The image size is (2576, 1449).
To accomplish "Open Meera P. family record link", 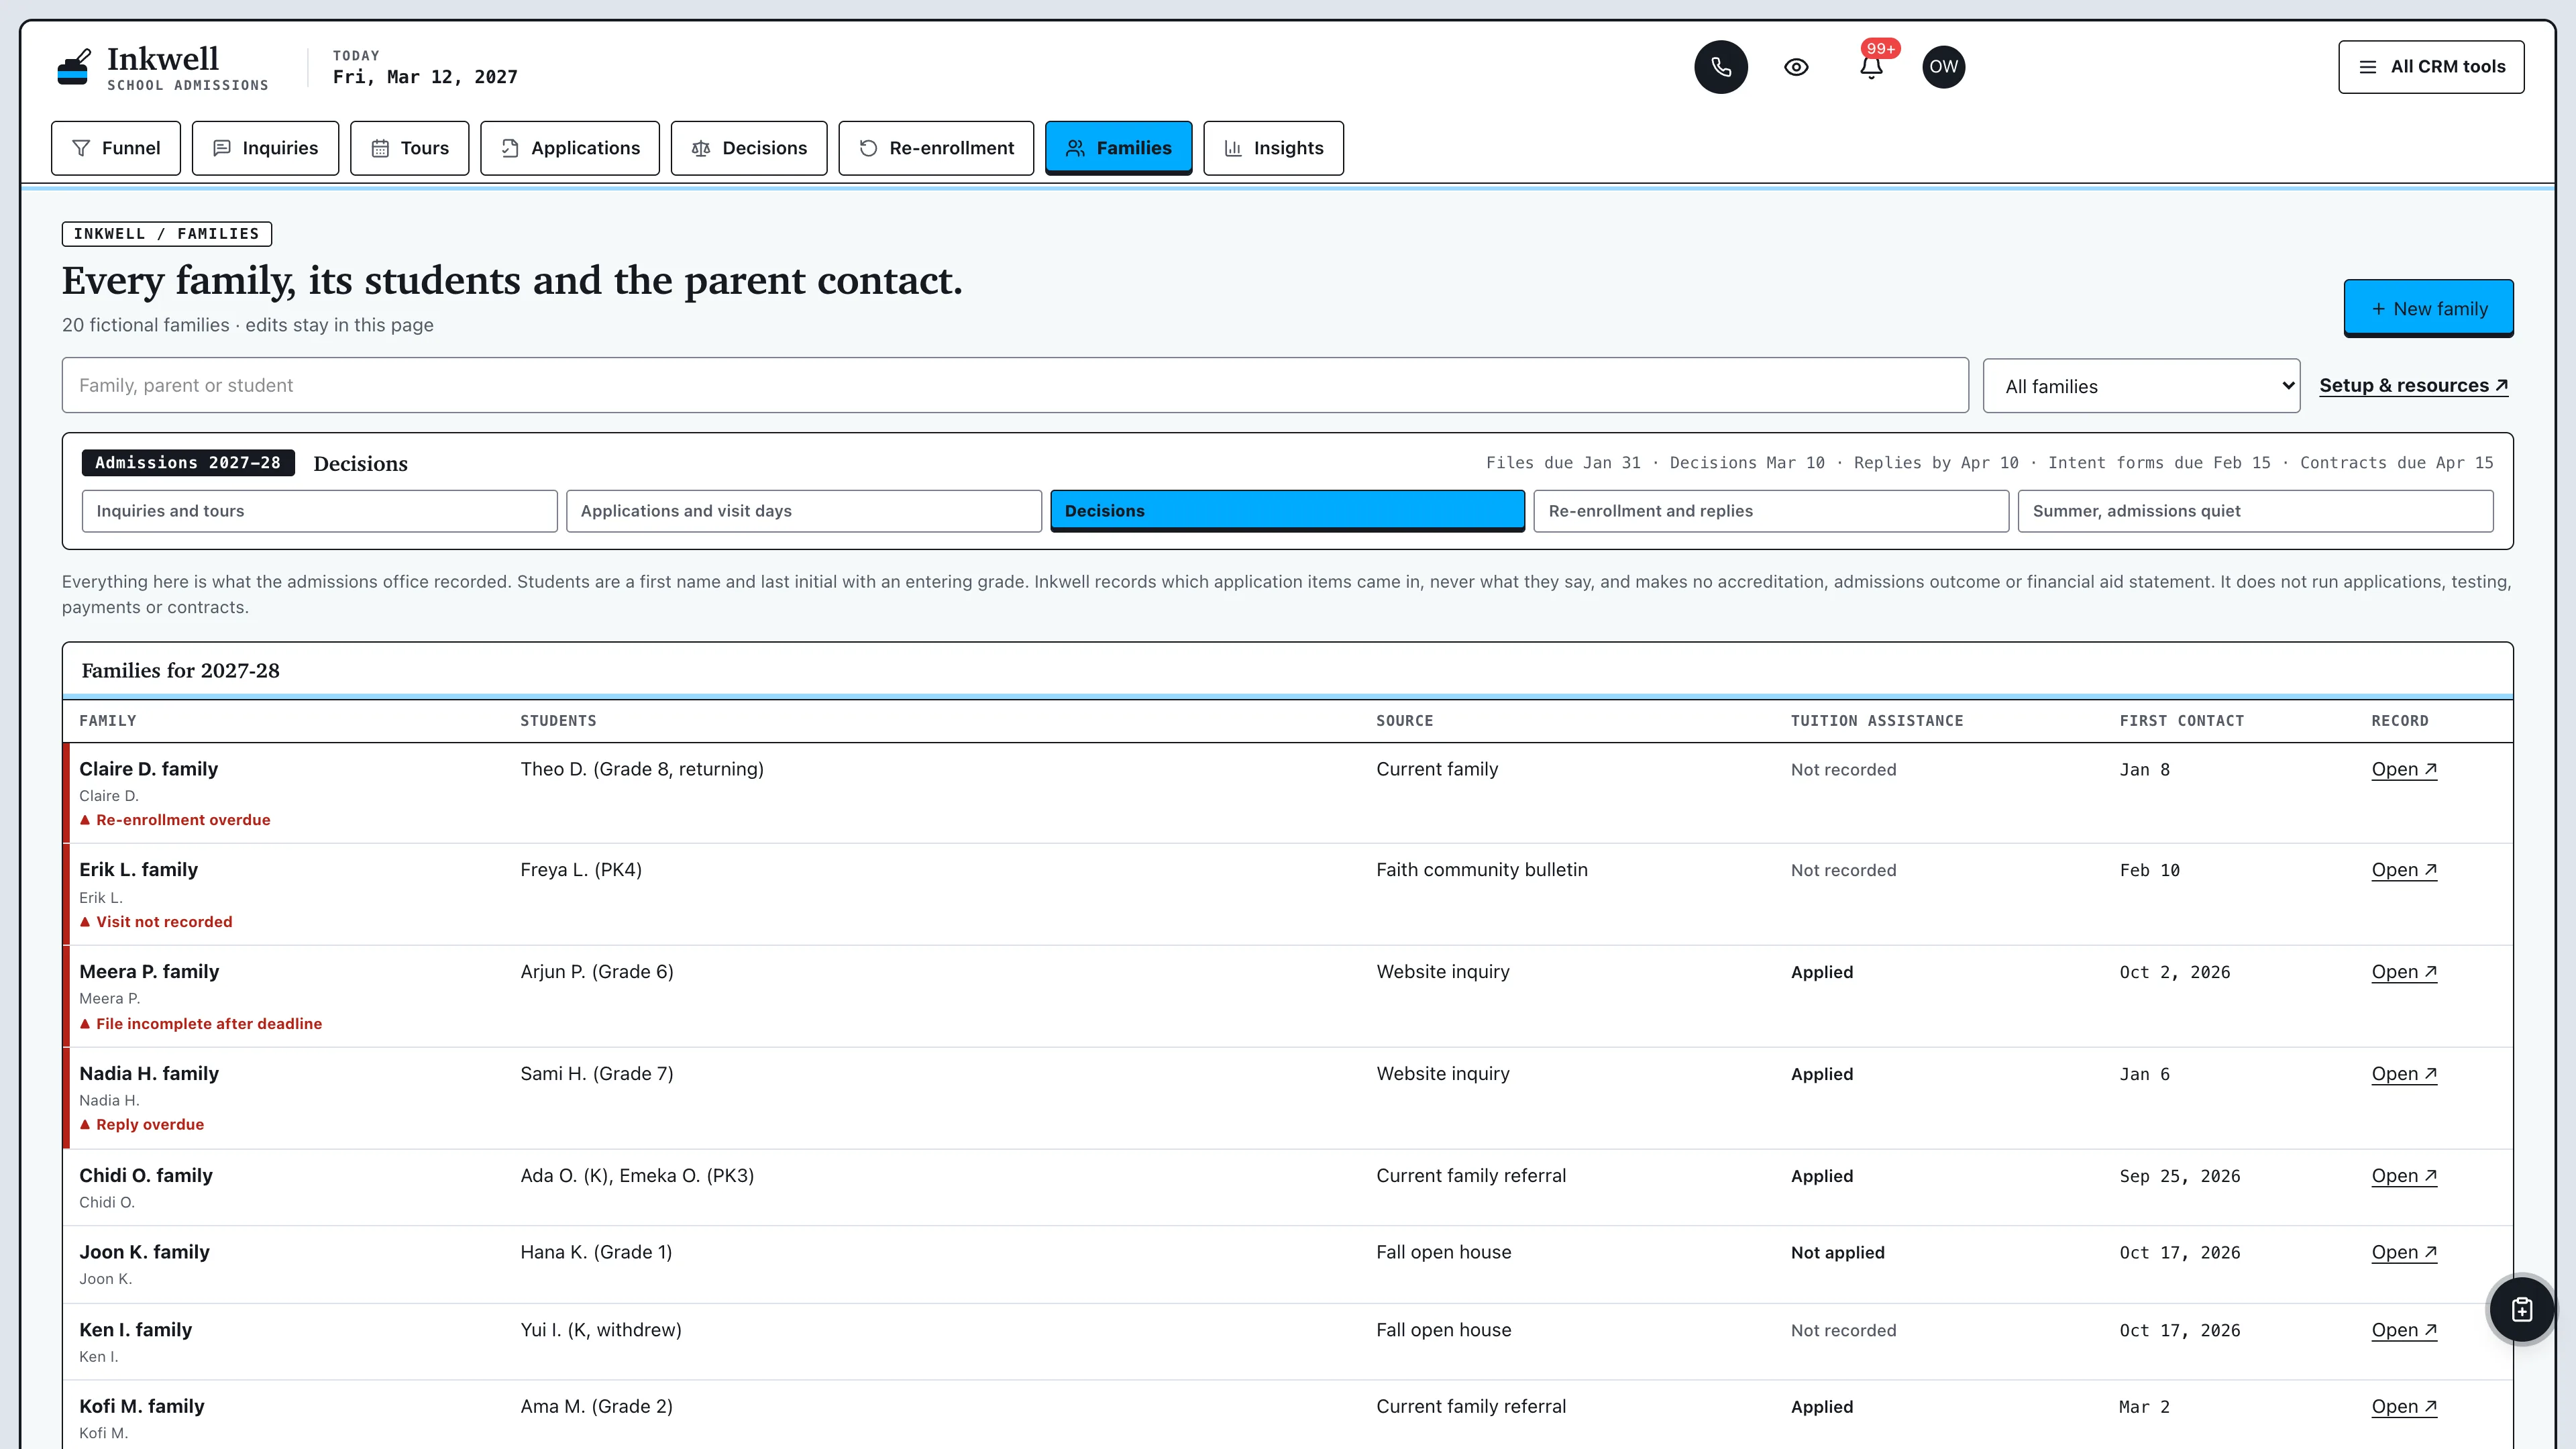I will [x=2404, y=972].
